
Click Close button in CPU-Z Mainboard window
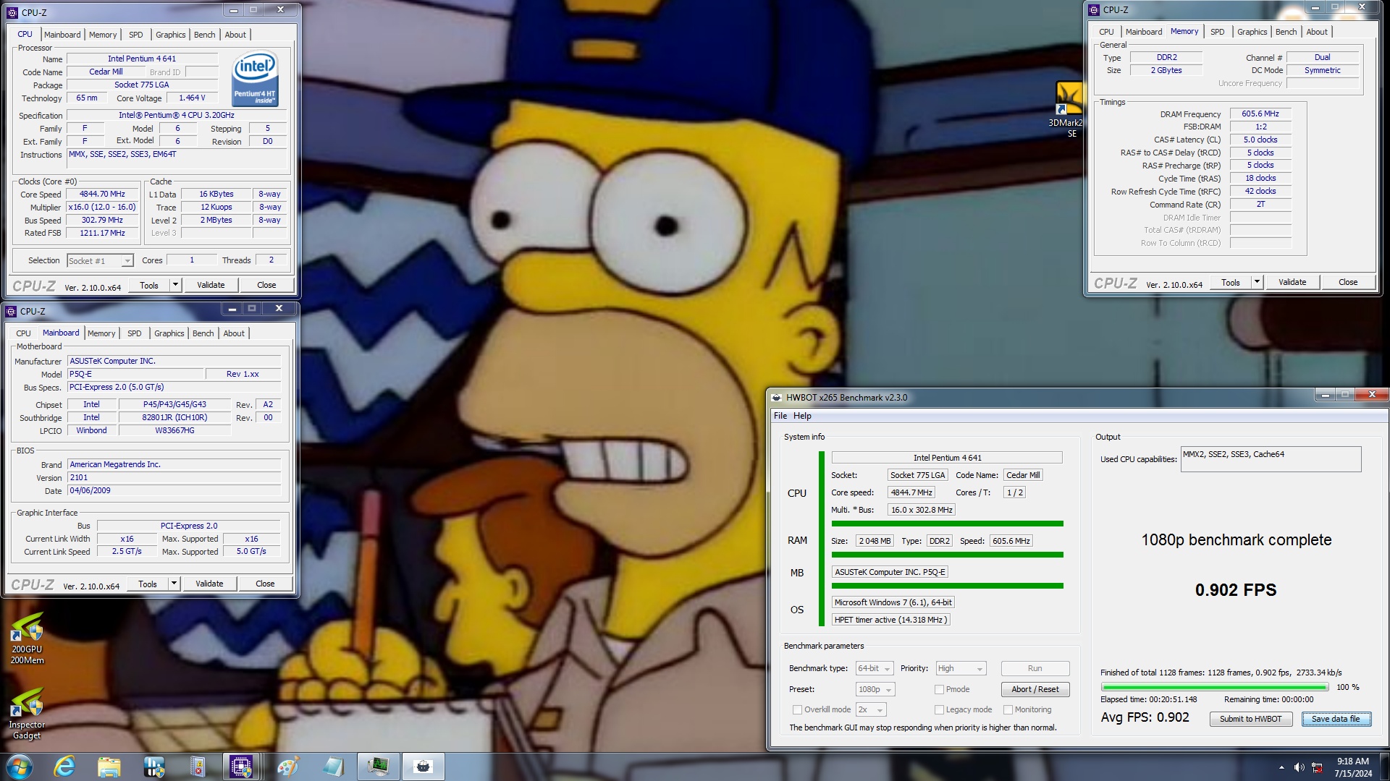[265, 584]
